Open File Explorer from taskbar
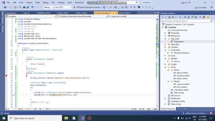This screenshot has width=215, height=121. (66, 118)
